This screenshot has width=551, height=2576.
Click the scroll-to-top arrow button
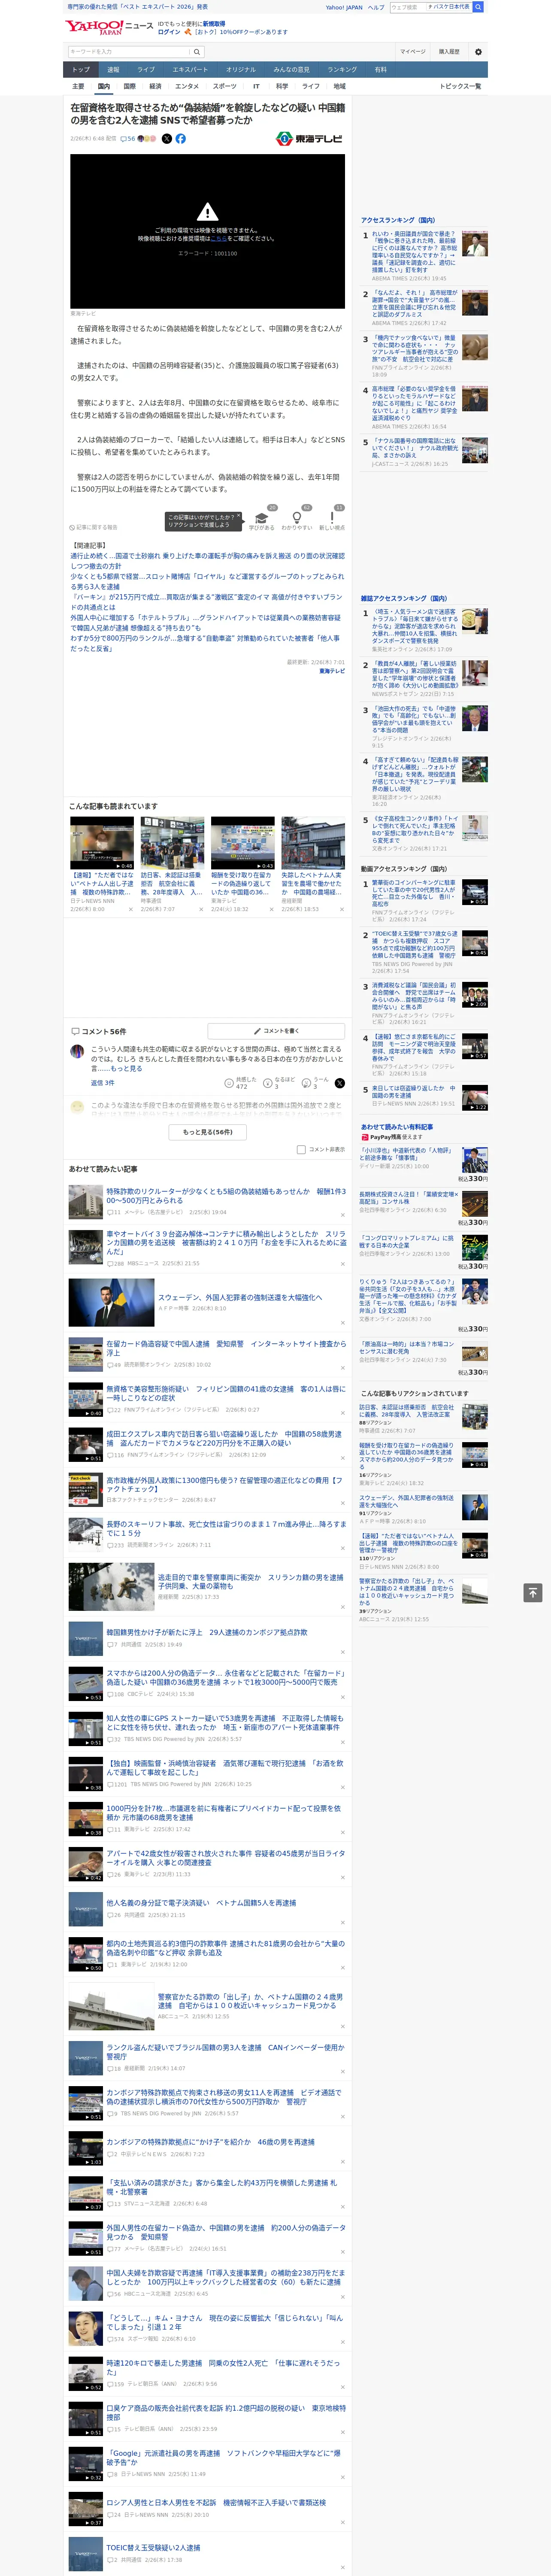(533, 1592)
